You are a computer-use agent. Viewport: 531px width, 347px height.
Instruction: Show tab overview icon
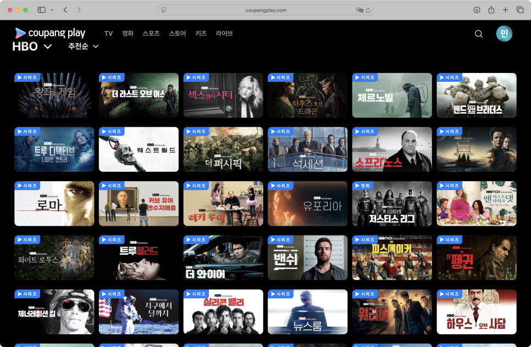tap(520, 10)
